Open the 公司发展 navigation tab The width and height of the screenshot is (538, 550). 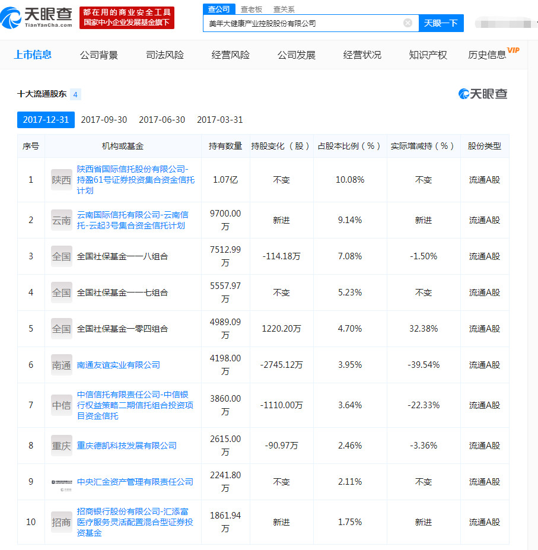(x=297, y=55)
